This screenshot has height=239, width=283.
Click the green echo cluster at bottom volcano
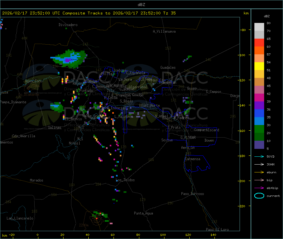(101, 216)
